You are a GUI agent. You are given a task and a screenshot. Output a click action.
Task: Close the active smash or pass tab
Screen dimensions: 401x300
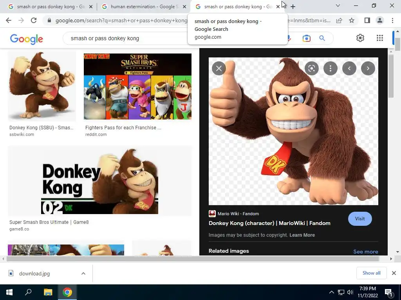278,7
